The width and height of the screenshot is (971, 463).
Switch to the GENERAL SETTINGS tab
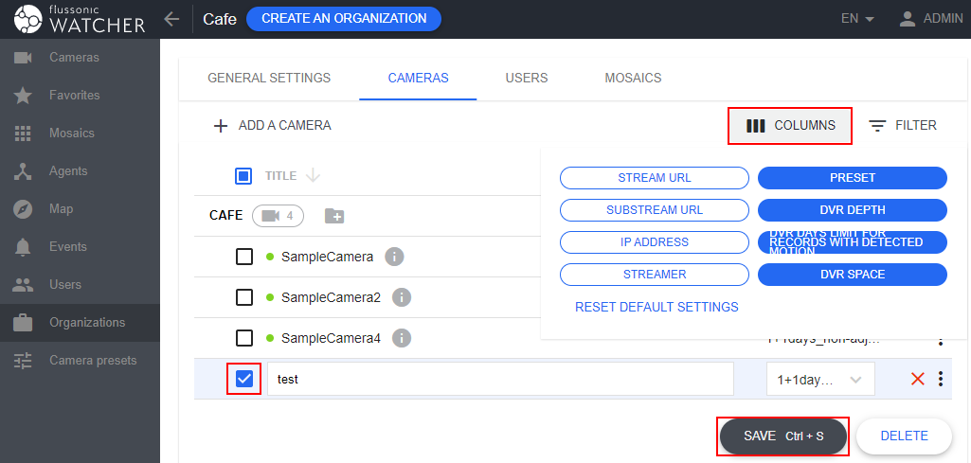(x=269, y=78)
